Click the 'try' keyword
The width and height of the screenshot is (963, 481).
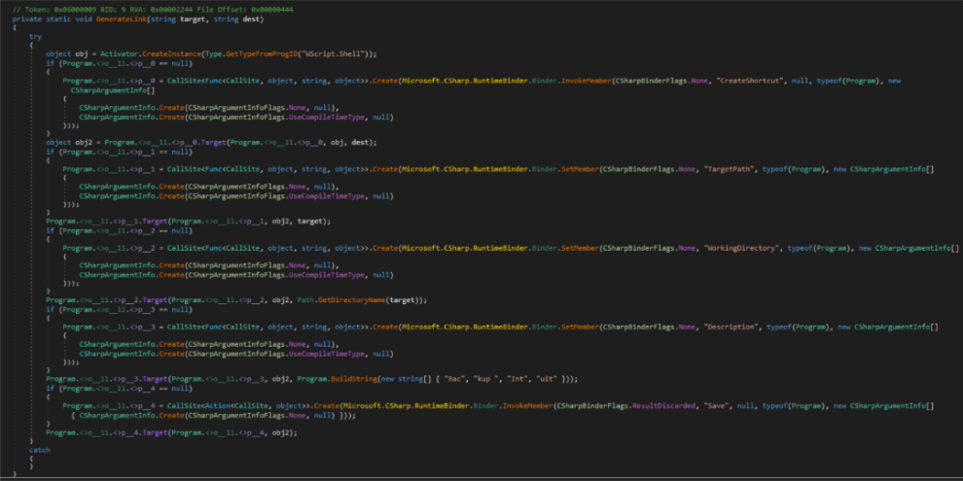click(35, 37)
